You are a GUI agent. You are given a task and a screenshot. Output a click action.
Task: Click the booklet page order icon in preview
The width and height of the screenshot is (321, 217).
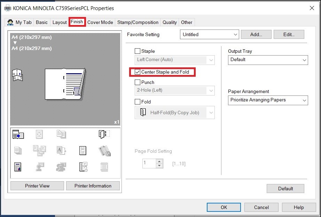[x=17, y=75]
